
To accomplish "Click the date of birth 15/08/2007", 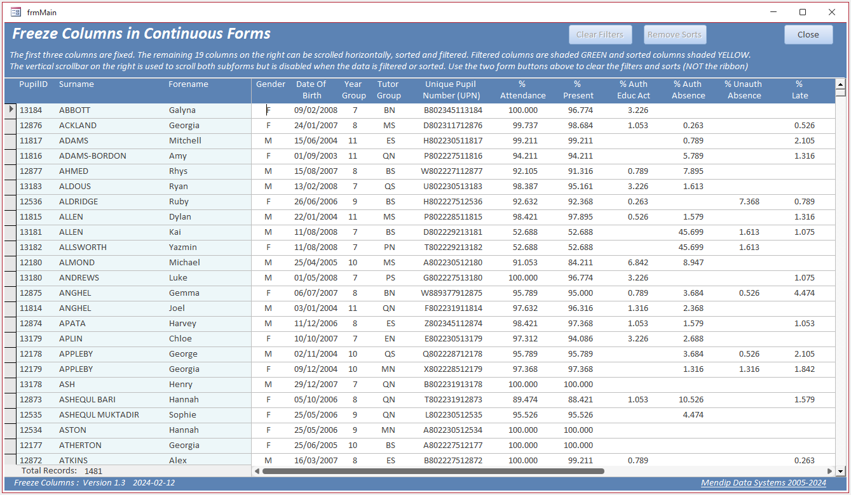I will point(316,171).
